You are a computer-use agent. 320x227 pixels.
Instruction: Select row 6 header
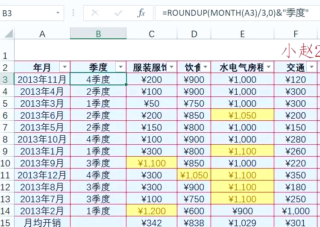click(7, 115)
